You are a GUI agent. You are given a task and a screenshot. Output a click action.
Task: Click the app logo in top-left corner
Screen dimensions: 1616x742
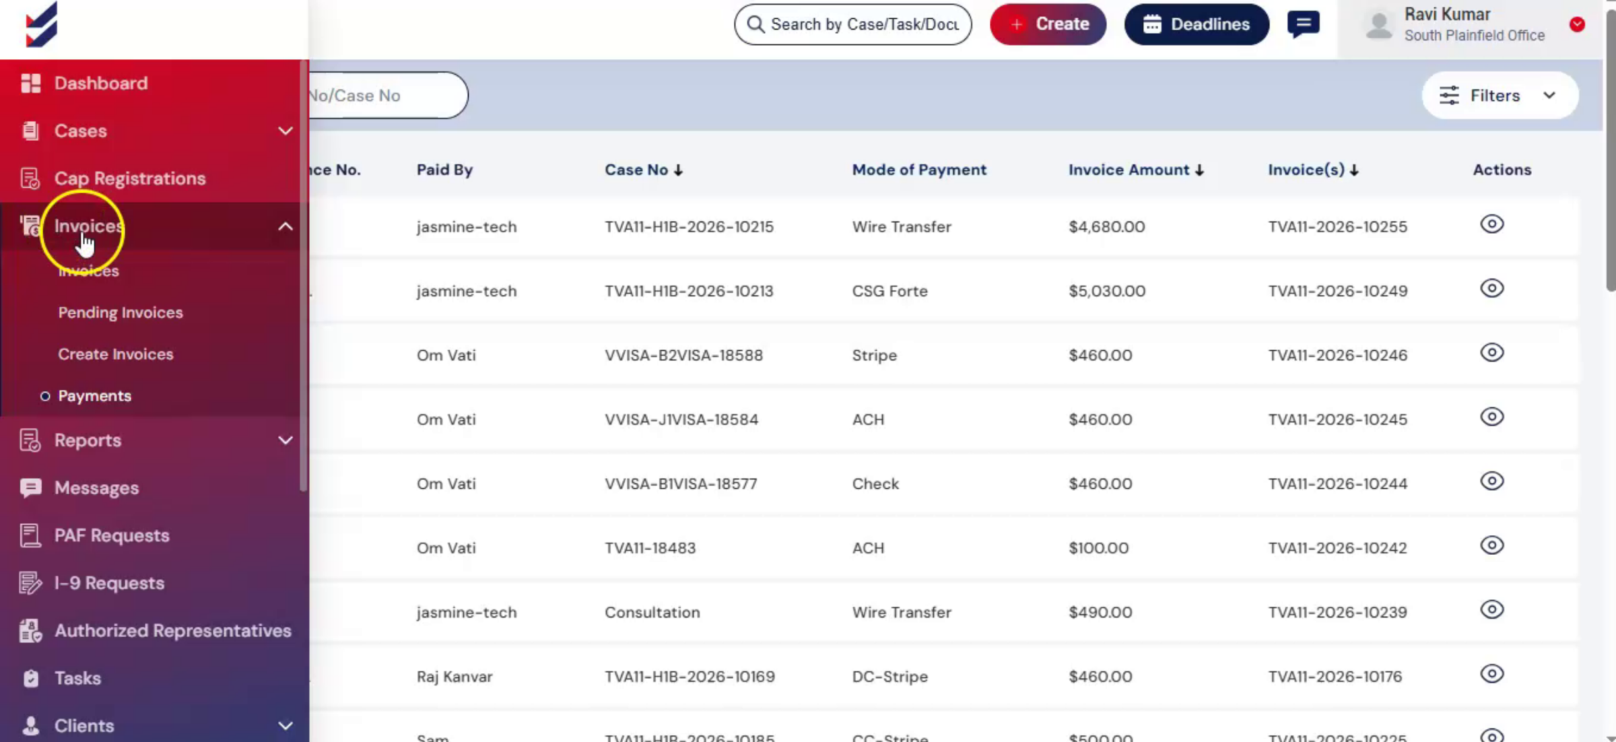coord(42,24)
